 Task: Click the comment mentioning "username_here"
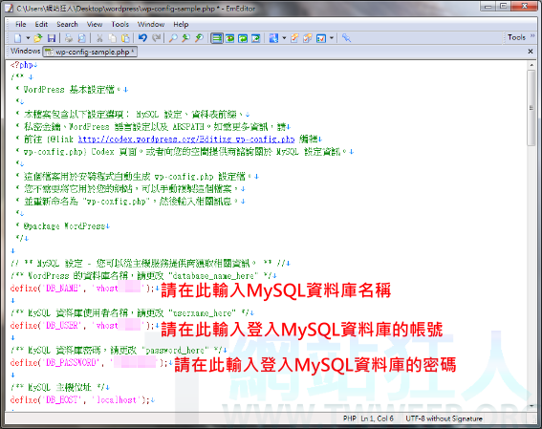click(132, 313)
